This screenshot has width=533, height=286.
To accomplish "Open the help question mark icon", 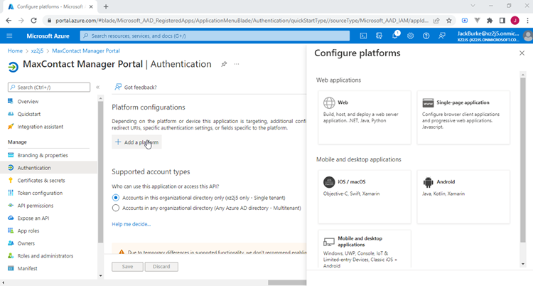I will [426, 36].
